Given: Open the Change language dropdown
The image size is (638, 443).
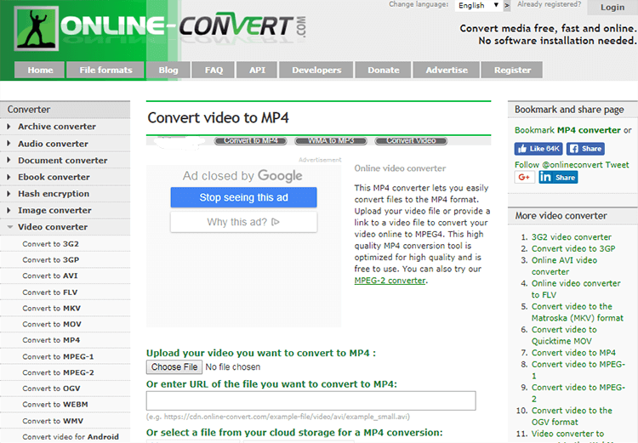Looking at the screenshot, I should click(478, 5).
